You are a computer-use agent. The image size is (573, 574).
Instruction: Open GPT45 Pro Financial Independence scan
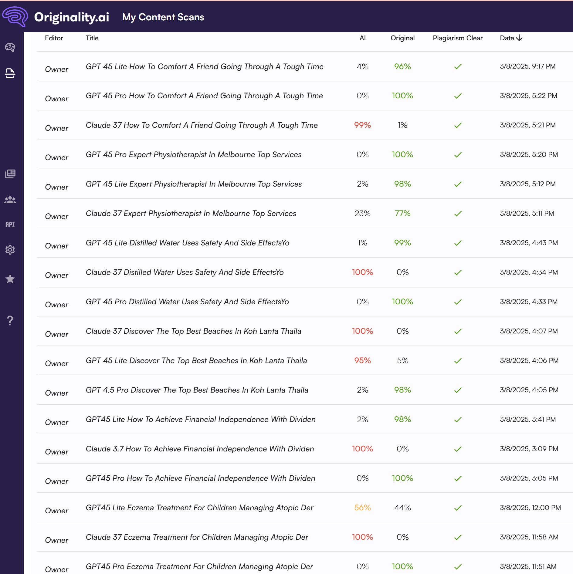coord(200,478)
